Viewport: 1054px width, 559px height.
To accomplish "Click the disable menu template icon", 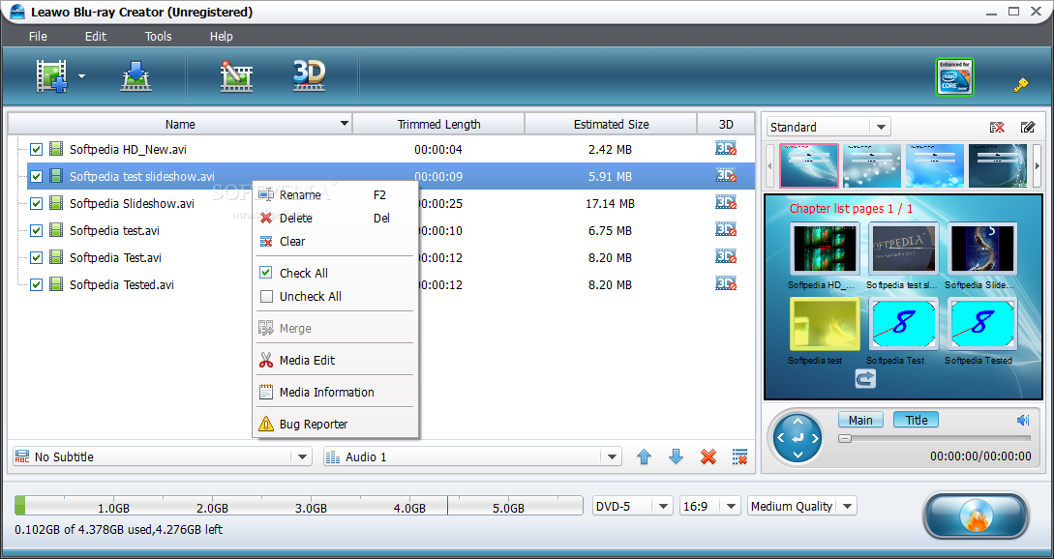I will pyautogui.click(x=997, y=127).
